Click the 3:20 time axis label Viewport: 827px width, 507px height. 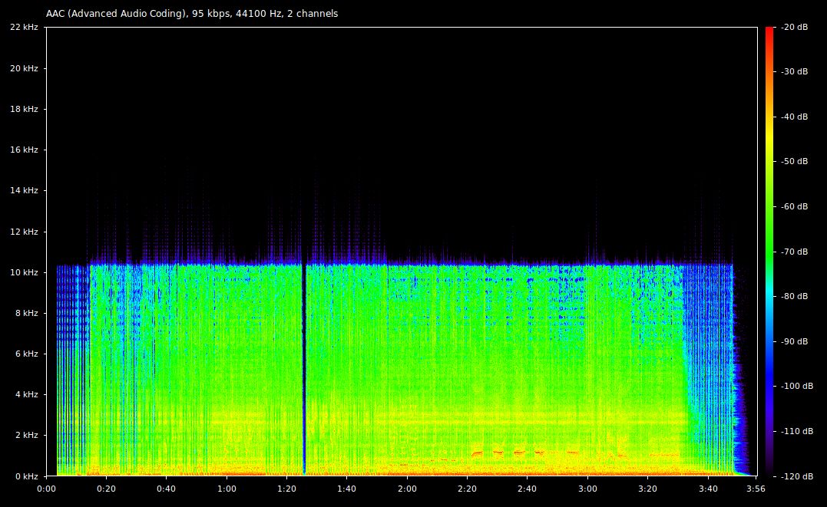click(647, 489)
